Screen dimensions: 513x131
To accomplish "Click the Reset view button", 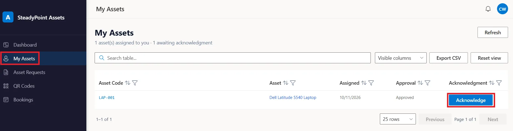I will click(x=489, y=58).
